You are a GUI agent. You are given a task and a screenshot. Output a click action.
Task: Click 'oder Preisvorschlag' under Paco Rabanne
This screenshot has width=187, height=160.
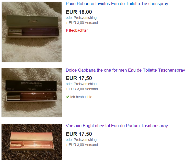pos(81,18)
